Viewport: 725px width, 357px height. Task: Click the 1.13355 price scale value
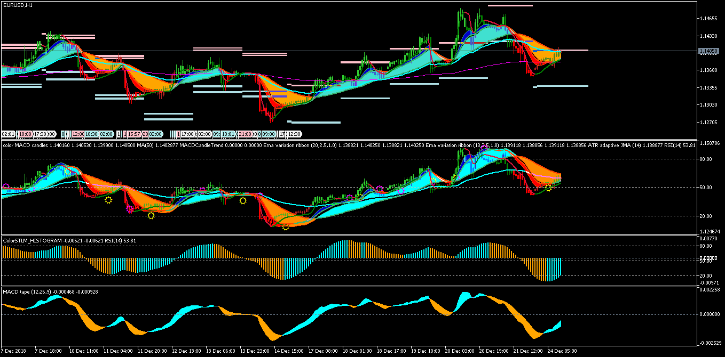[707, 88]
